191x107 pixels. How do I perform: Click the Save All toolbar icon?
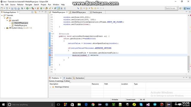pos(16,8)
